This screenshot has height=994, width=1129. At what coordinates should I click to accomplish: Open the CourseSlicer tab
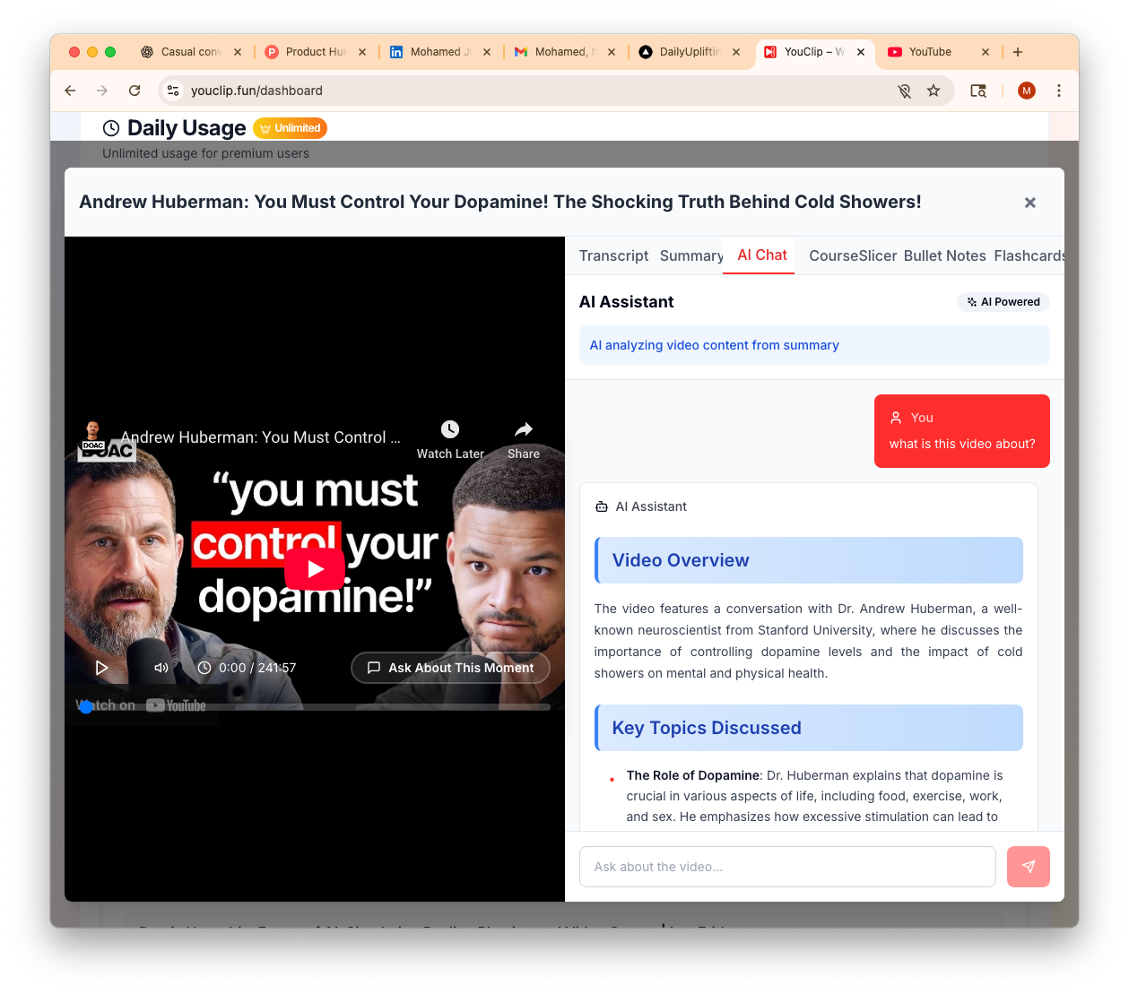point(853,255)
